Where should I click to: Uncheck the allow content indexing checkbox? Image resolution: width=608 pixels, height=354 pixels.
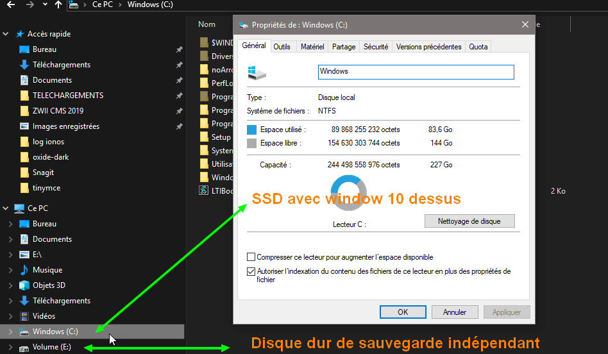coord(251,271)
